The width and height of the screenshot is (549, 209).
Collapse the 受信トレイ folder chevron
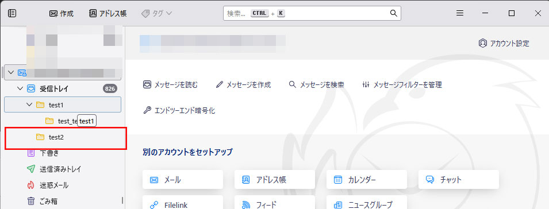point(20,88)
